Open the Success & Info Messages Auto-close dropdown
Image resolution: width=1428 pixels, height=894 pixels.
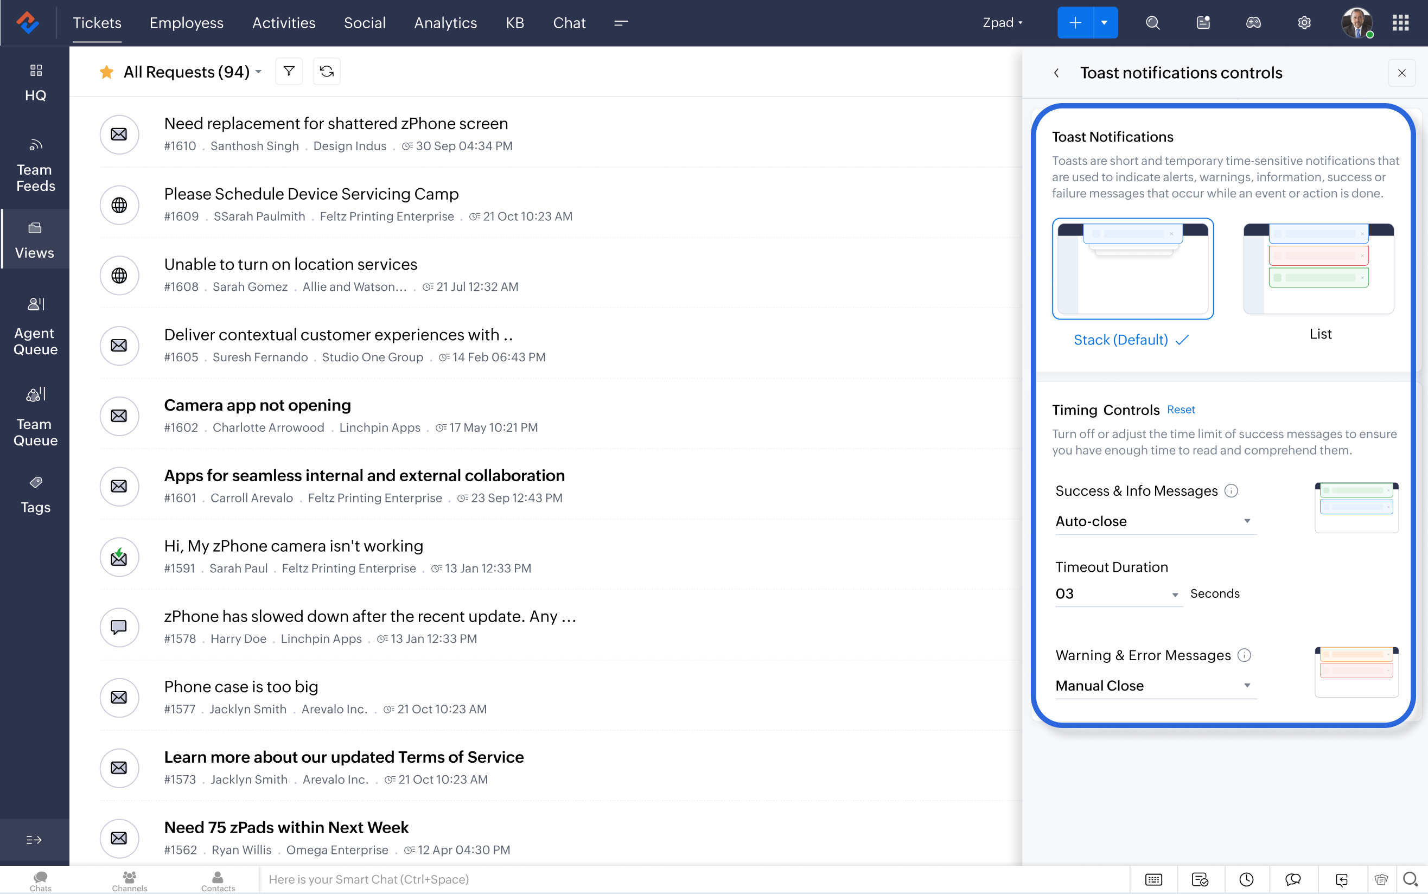pyautogui.click(x=1156, y=521)
